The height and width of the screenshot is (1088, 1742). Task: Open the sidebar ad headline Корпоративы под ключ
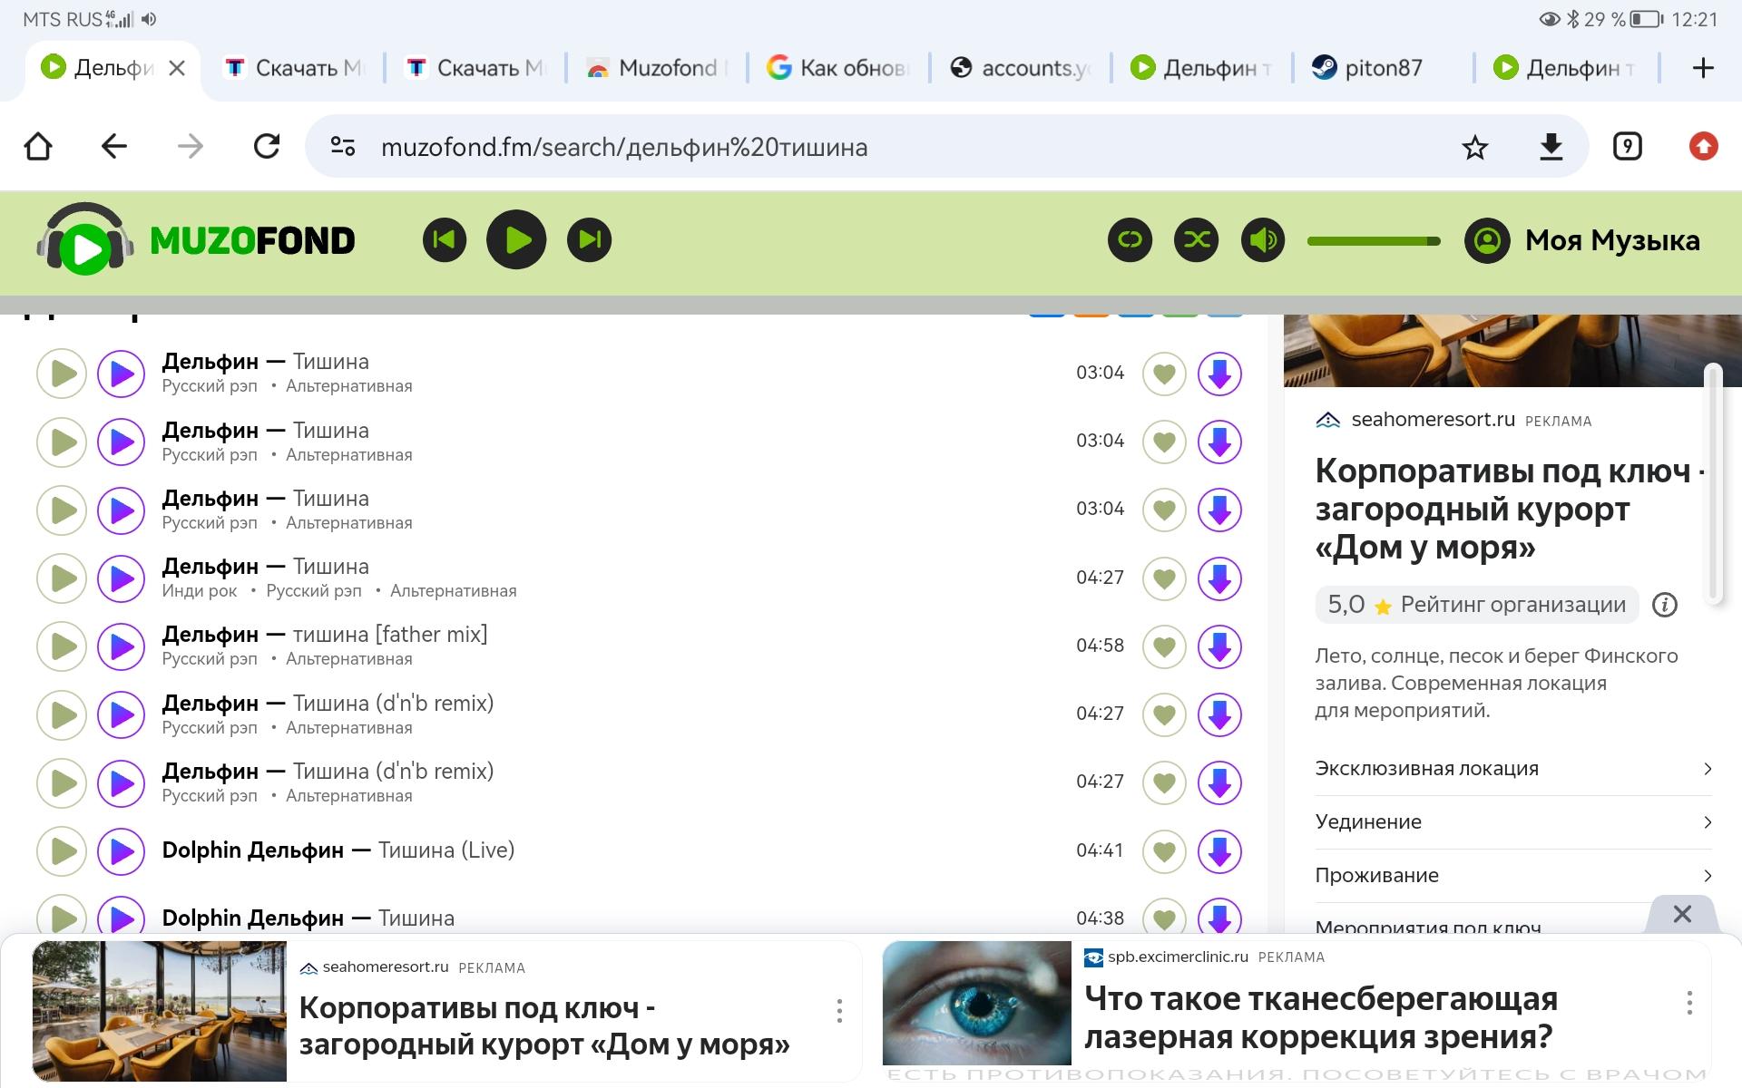click(1510, 509)
